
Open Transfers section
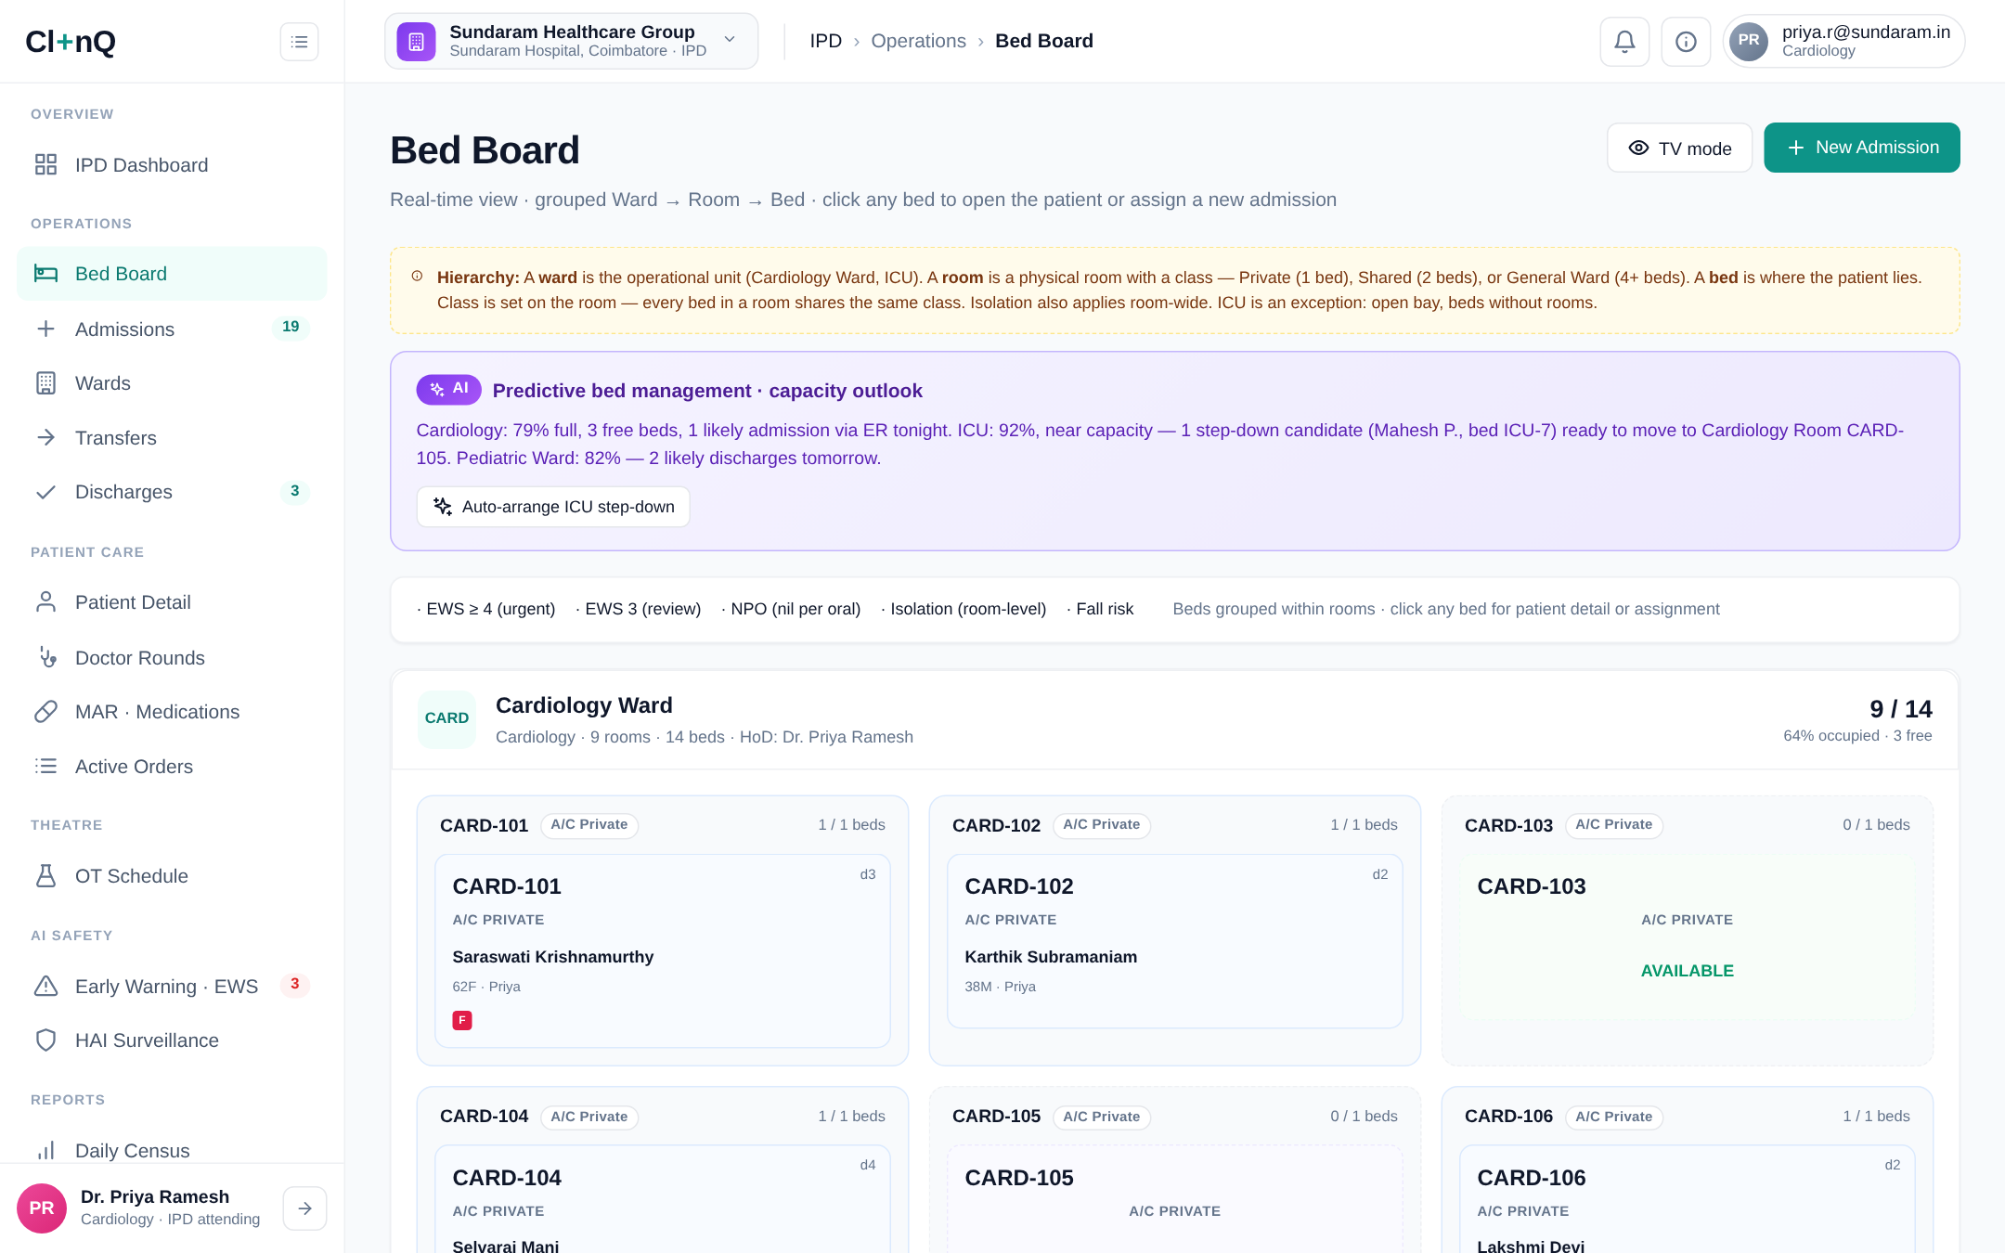(172, 437)
